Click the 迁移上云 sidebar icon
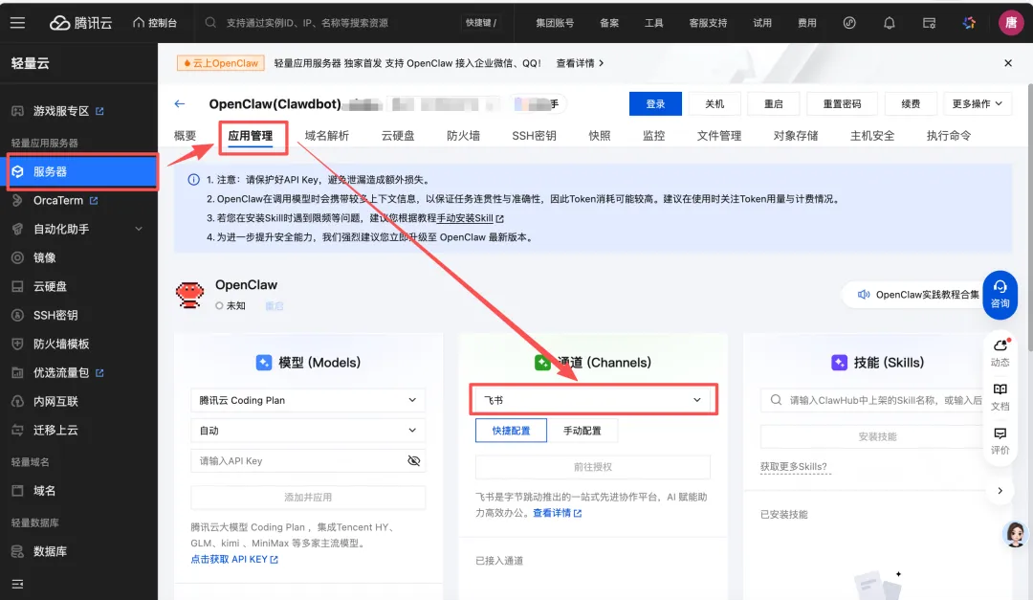 click(18, 430)
